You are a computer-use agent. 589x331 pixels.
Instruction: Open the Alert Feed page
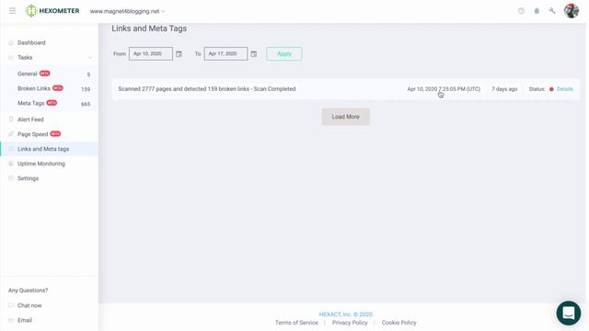click(30, 120)
